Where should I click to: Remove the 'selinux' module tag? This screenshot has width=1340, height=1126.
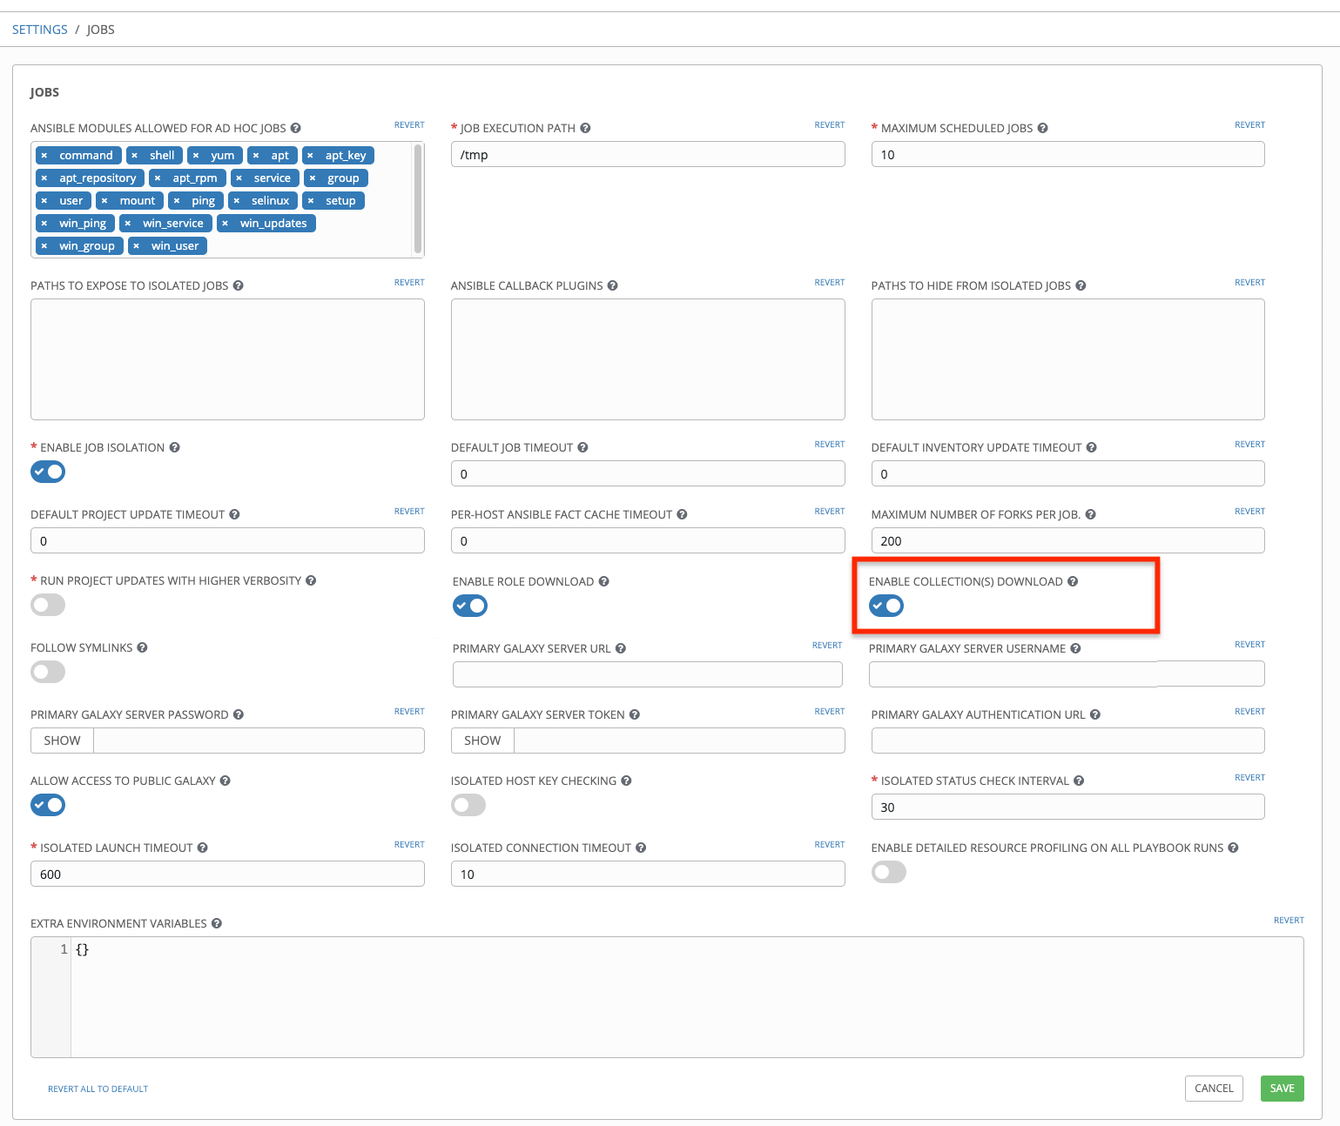(237, 200)
